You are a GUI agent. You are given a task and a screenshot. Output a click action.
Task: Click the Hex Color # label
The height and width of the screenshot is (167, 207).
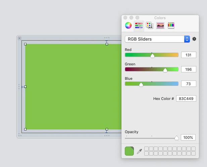164,99
